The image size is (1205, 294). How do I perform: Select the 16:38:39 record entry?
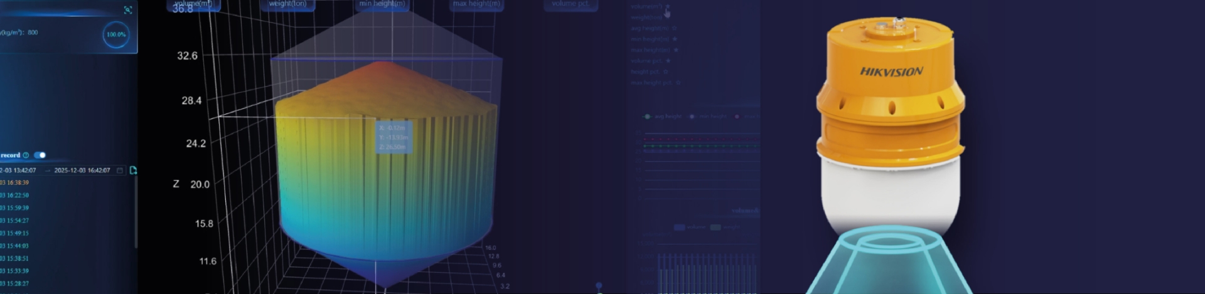coord(14,183)
